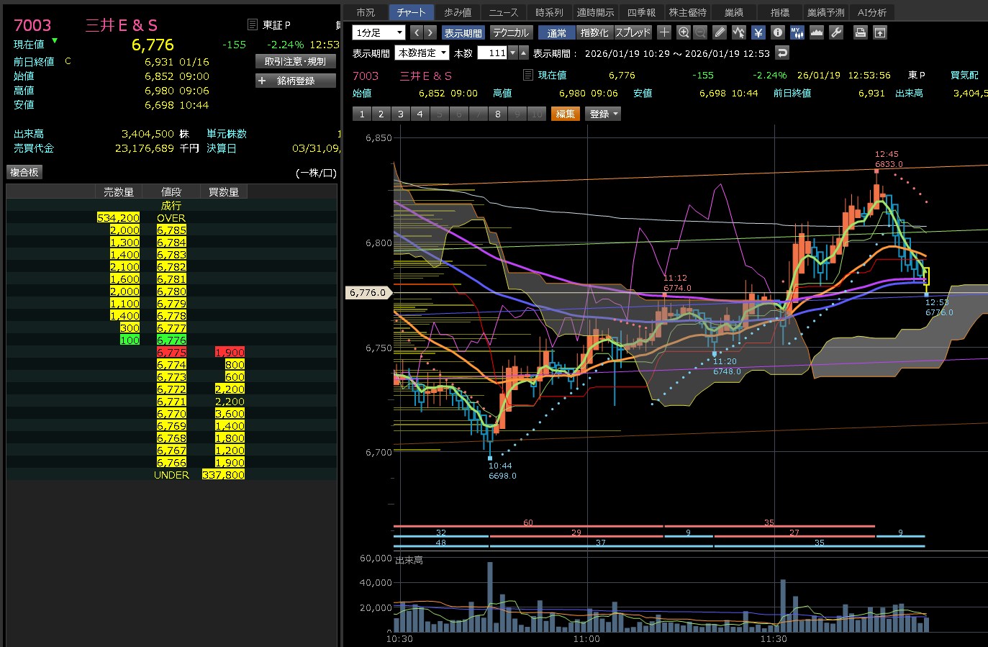The image size is (988, 647).
Task: Click the yen symbol icon
Action: coord(758,32)
